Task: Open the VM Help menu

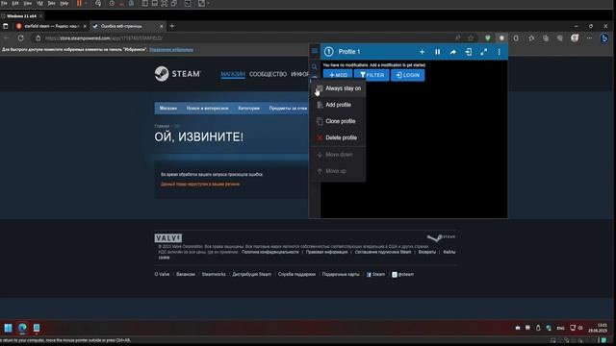Action: point(64,3)
